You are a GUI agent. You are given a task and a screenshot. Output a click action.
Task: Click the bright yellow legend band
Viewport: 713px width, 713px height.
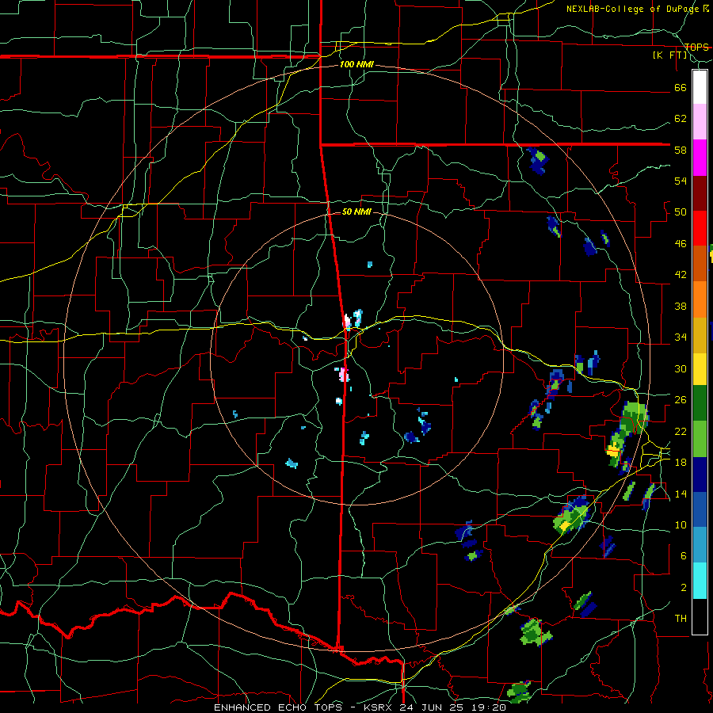pyautogui.click(x=700, y=369)
